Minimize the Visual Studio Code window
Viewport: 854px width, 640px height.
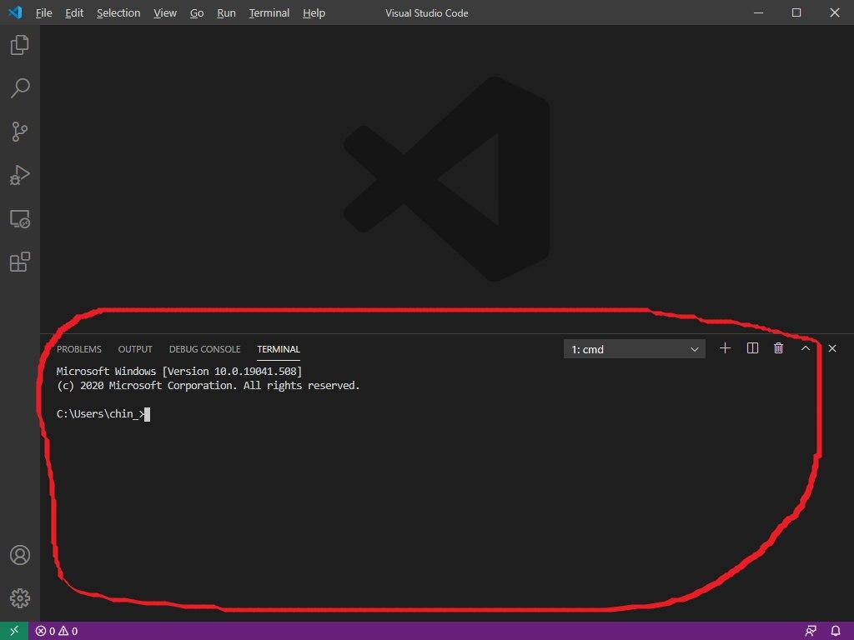pyautogui.click(x=758, y=12)
